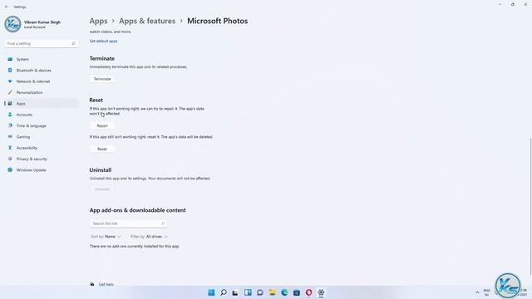Click the Network wifi icon in sidebar
532x299 pixels.
point(10,81)
